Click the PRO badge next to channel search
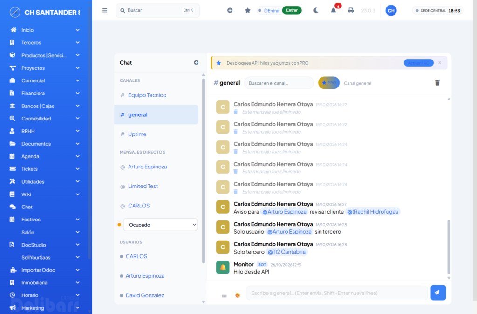 click(329, 83)
